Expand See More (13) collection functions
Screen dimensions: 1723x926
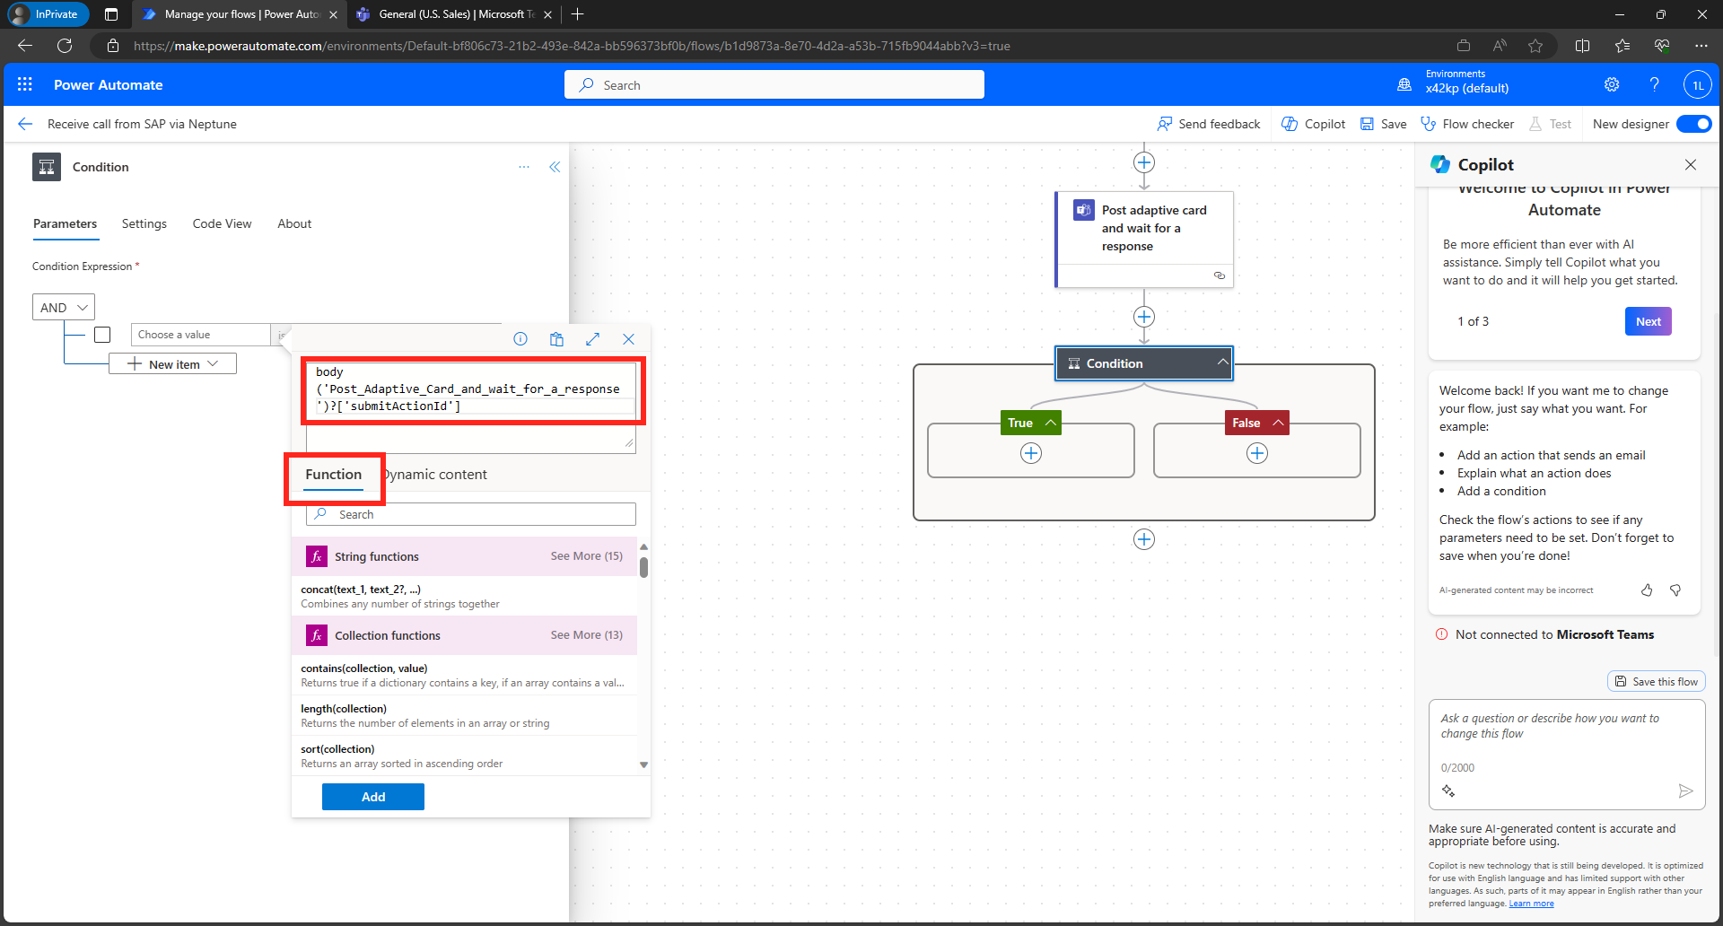tap(586, 635)
